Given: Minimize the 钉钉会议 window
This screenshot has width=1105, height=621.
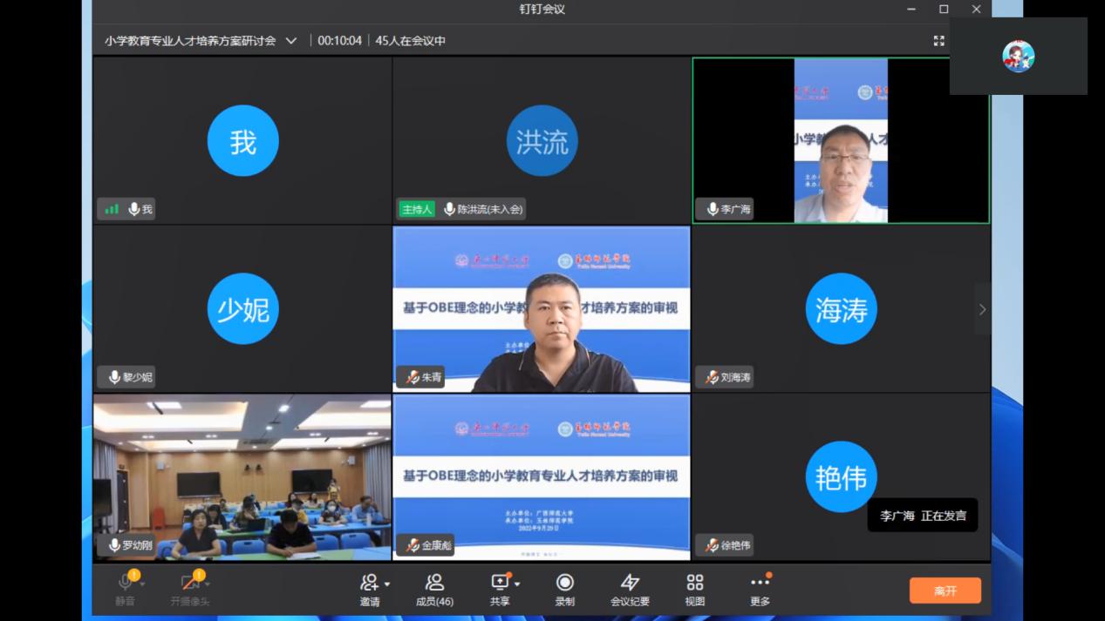Looking at the screenshot, I should tap(911, 10).
